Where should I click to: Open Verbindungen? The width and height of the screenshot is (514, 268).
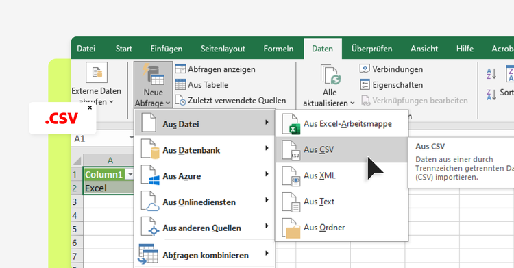pos(391,69)
